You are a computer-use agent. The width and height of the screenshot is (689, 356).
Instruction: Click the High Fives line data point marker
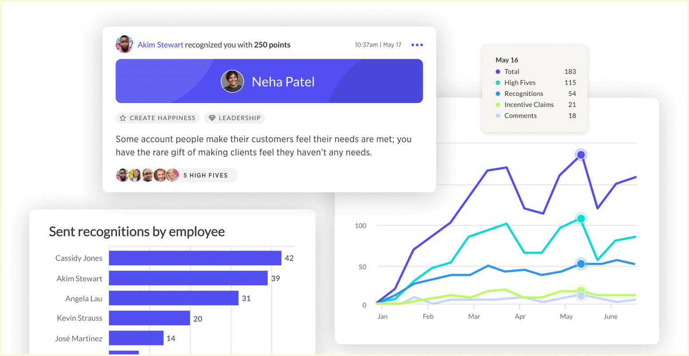(581, 219)
